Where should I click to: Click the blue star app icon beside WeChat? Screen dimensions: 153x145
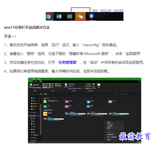pos(91,16)
